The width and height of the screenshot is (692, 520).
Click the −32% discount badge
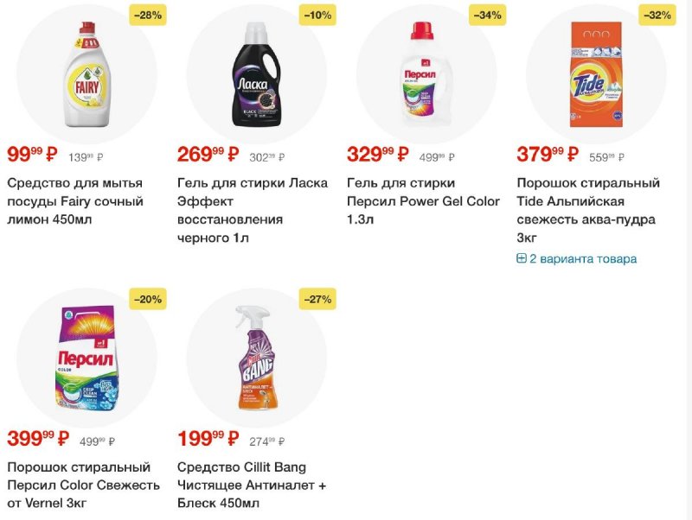pyautogui.click(x=657, y=16)
